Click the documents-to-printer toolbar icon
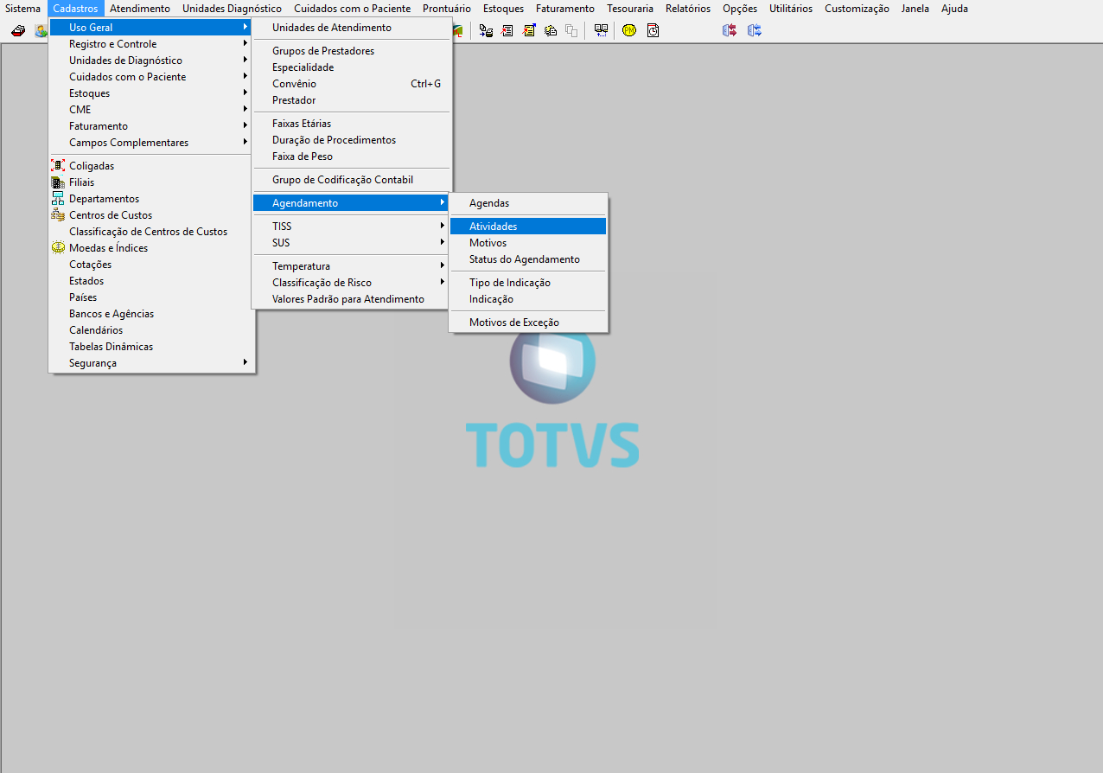 pos(487,30)
